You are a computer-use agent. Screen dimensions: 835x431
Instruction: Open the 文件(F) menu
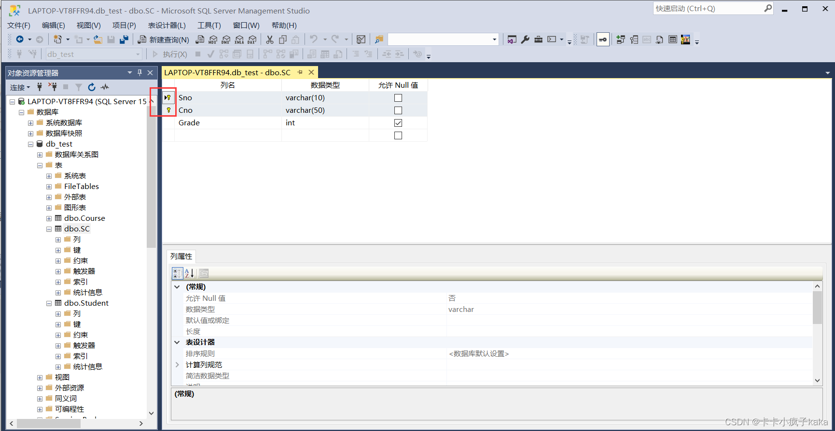[19, 26]
